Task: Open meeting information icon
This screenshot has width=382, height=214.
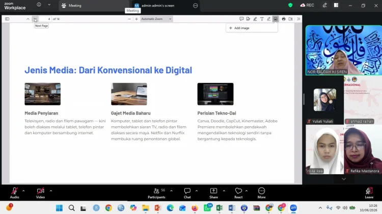Action: (x=39, y=5)
